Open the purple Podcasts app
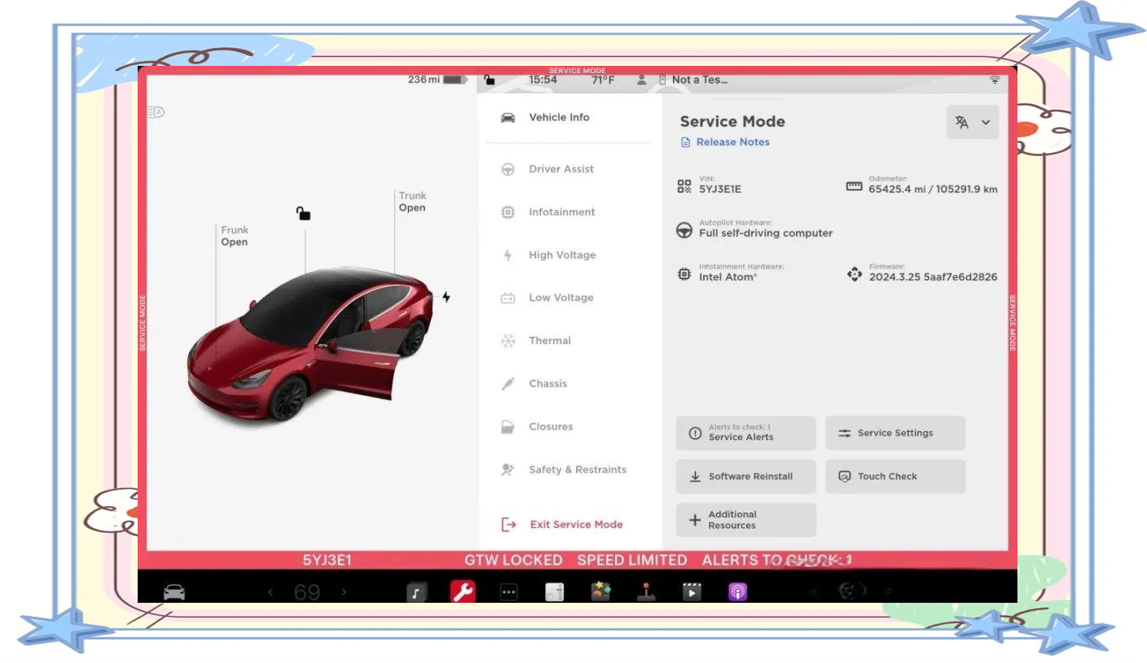This screenshot has width=1147, height=663. [x=737, y=593]
